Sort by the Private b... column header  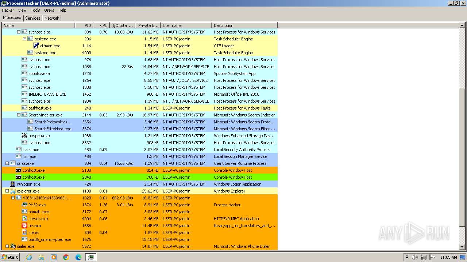(147, 25)
